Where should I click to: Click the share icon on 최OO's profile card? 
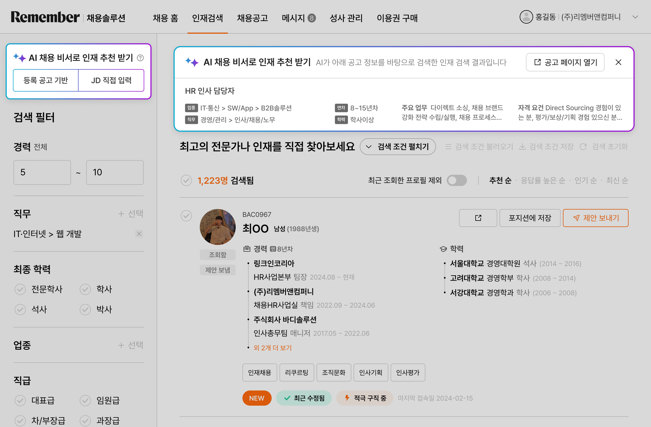click(478, 218)
